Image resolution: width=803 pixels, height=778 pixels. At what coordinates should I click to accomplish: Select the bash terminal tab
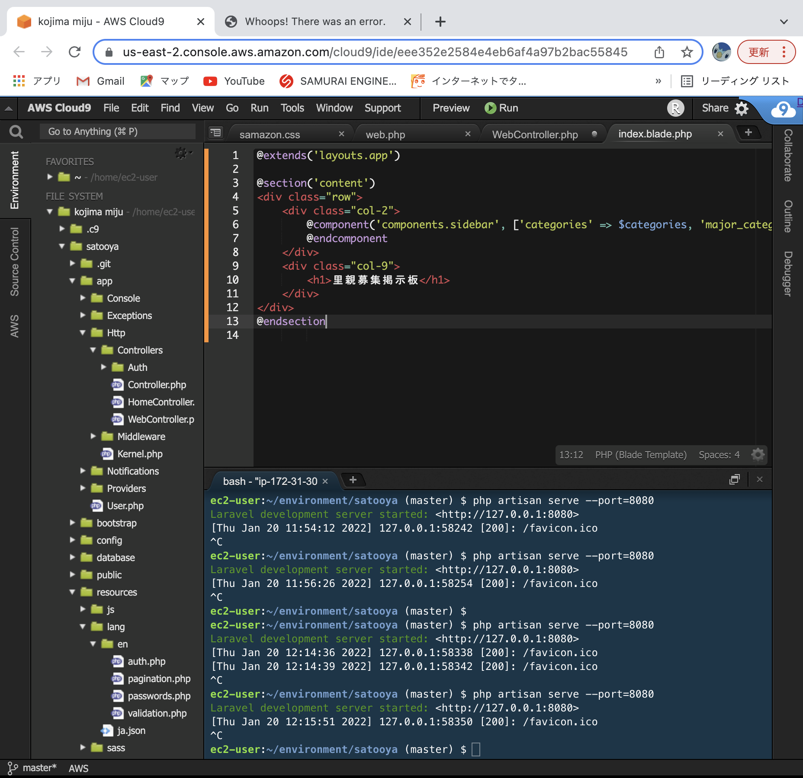(270, 481)
